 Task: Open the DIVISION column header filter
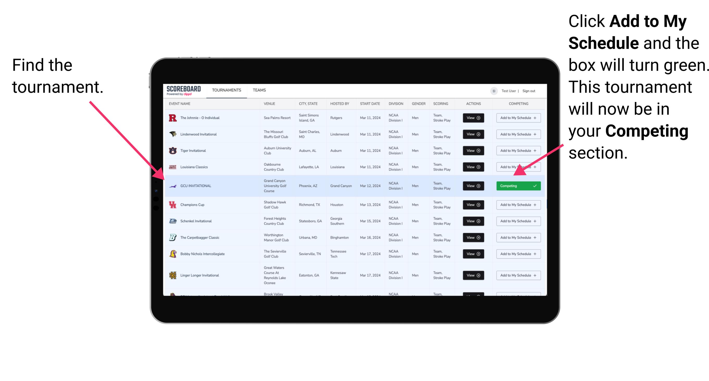[396, 104]
